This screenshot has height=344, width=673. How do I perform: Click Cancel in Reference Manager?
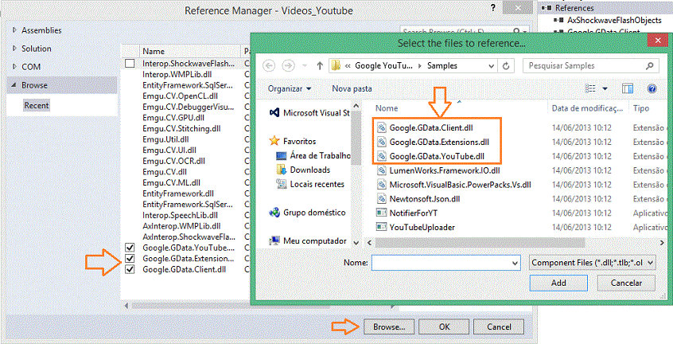click(x=499, y=326)
